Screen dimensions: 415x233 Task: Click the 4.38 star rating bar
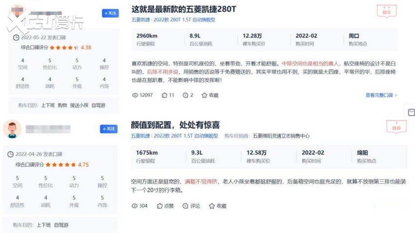coord(63,48)
